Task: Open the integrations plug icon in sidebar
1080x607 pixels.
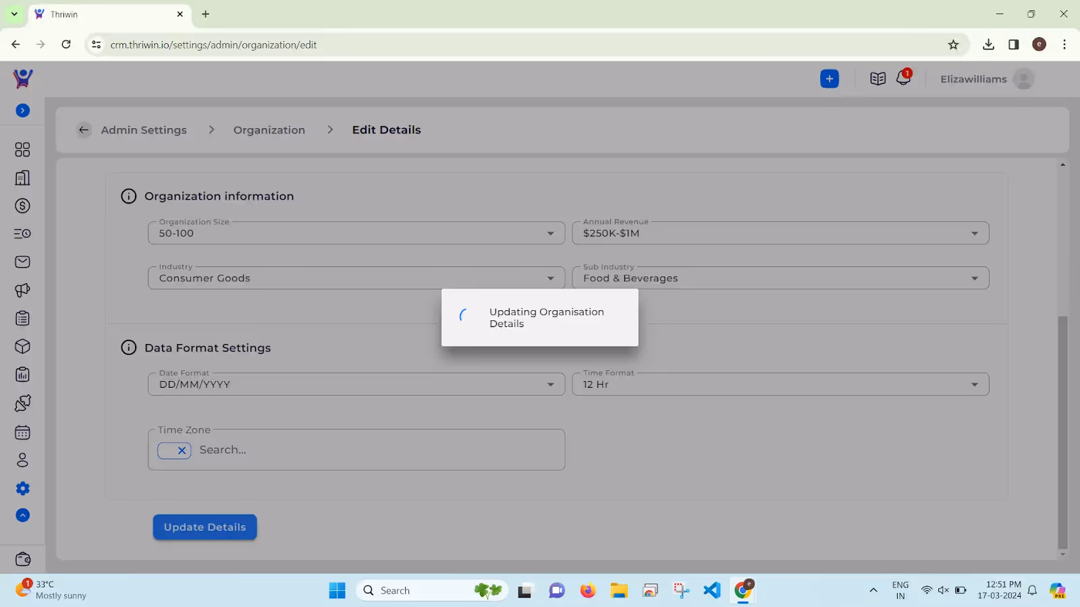Action: point(22,403)
